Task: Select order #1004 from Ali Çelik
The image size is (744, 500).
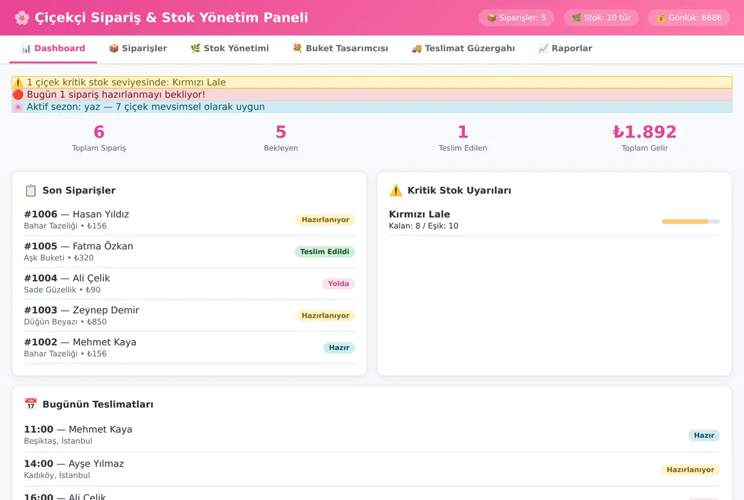Action: (x=189, y=283)
